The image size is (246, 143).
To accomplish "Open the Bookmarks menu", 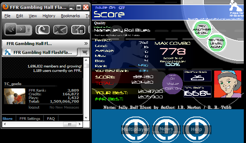I will [x=70, y=16].
